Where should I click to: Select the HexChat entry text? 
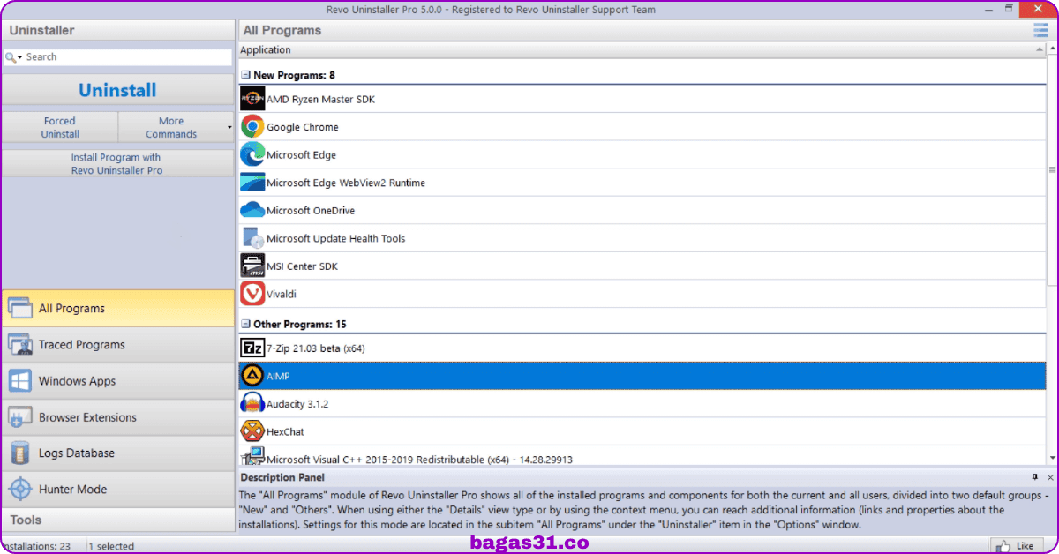(285, 432)
